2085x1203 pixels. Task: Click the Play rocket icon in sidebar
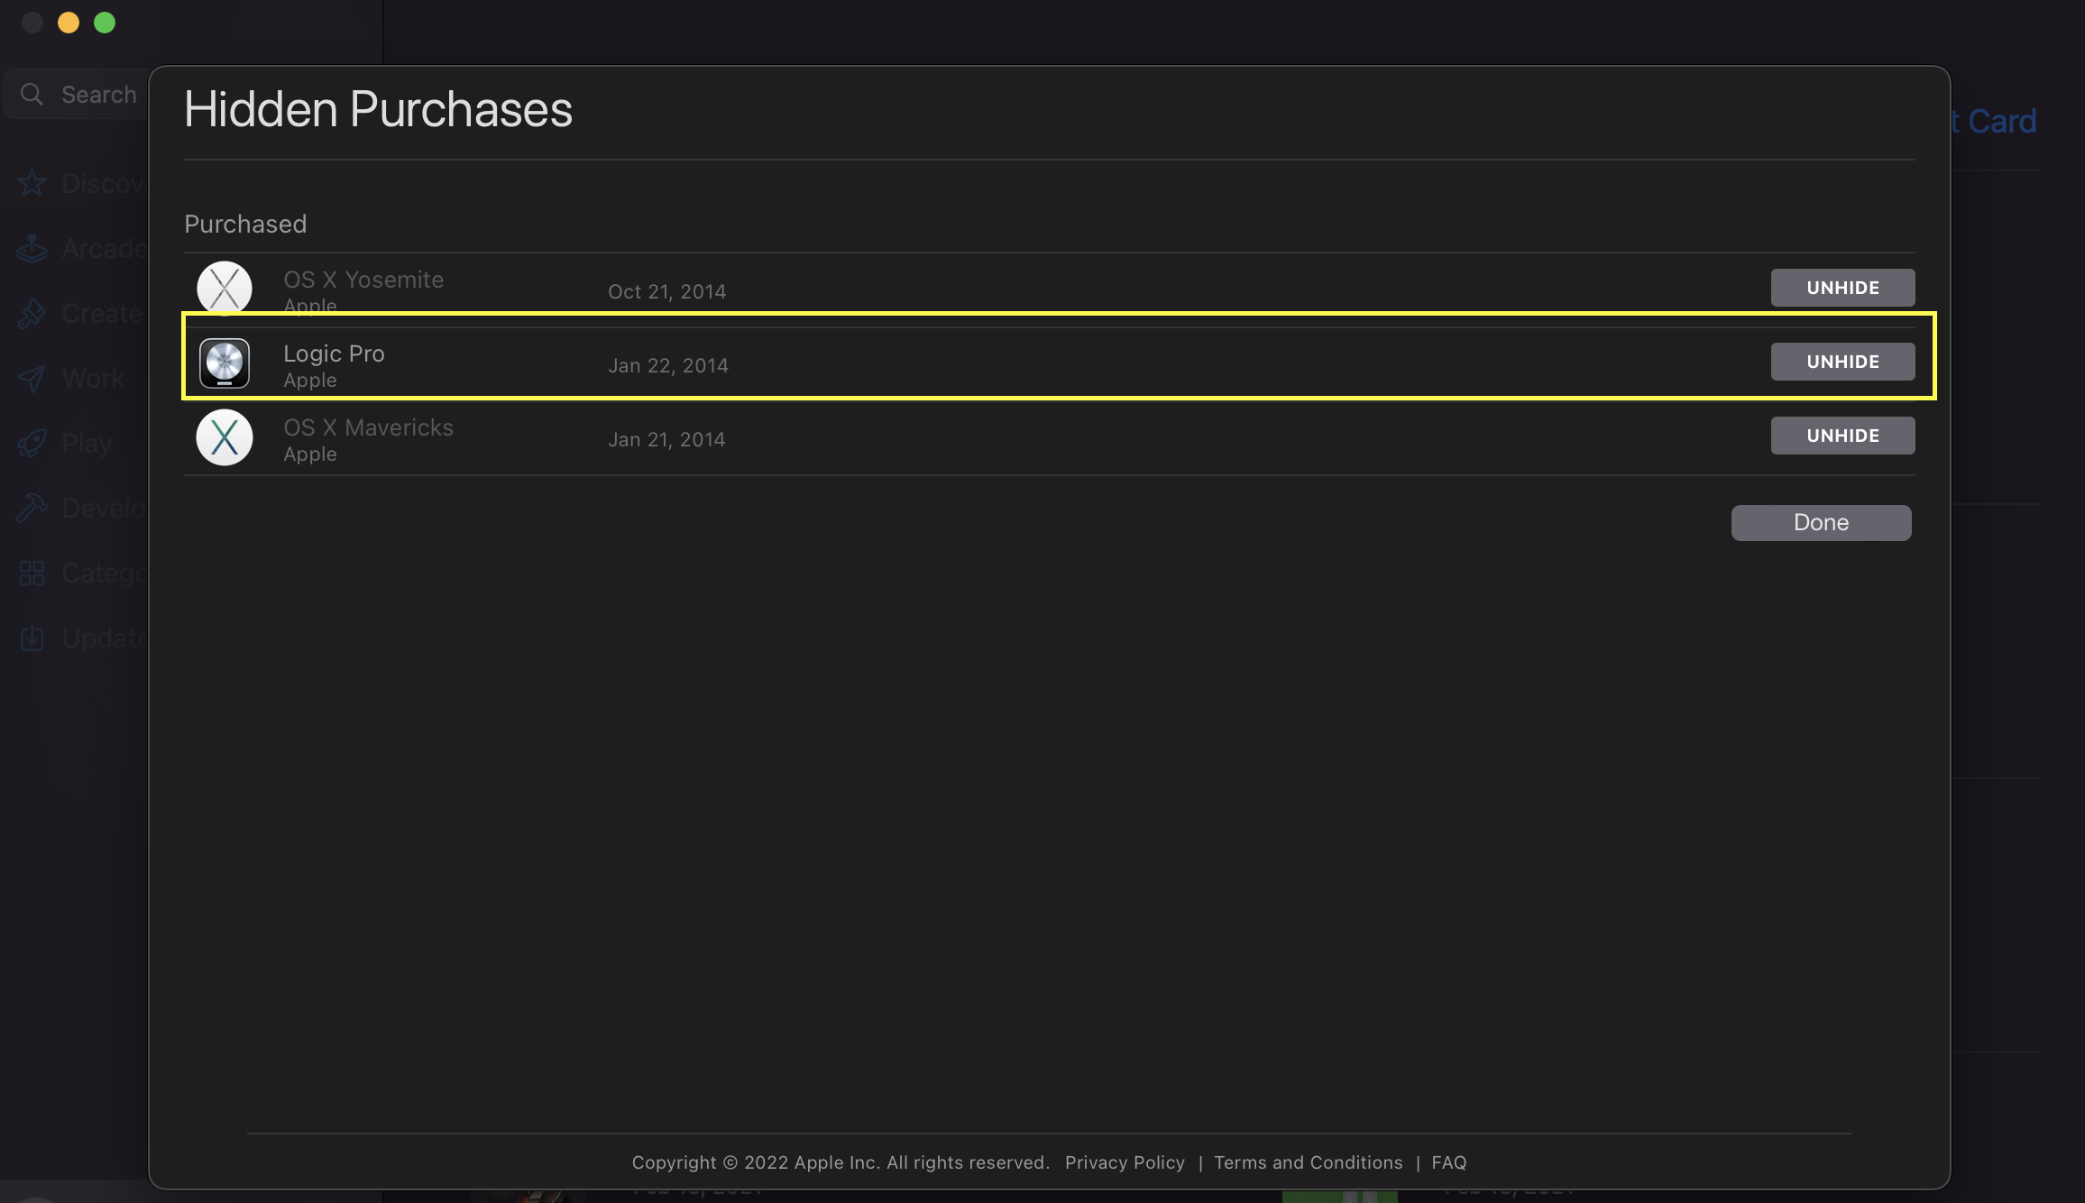click(x=32, y=444)
